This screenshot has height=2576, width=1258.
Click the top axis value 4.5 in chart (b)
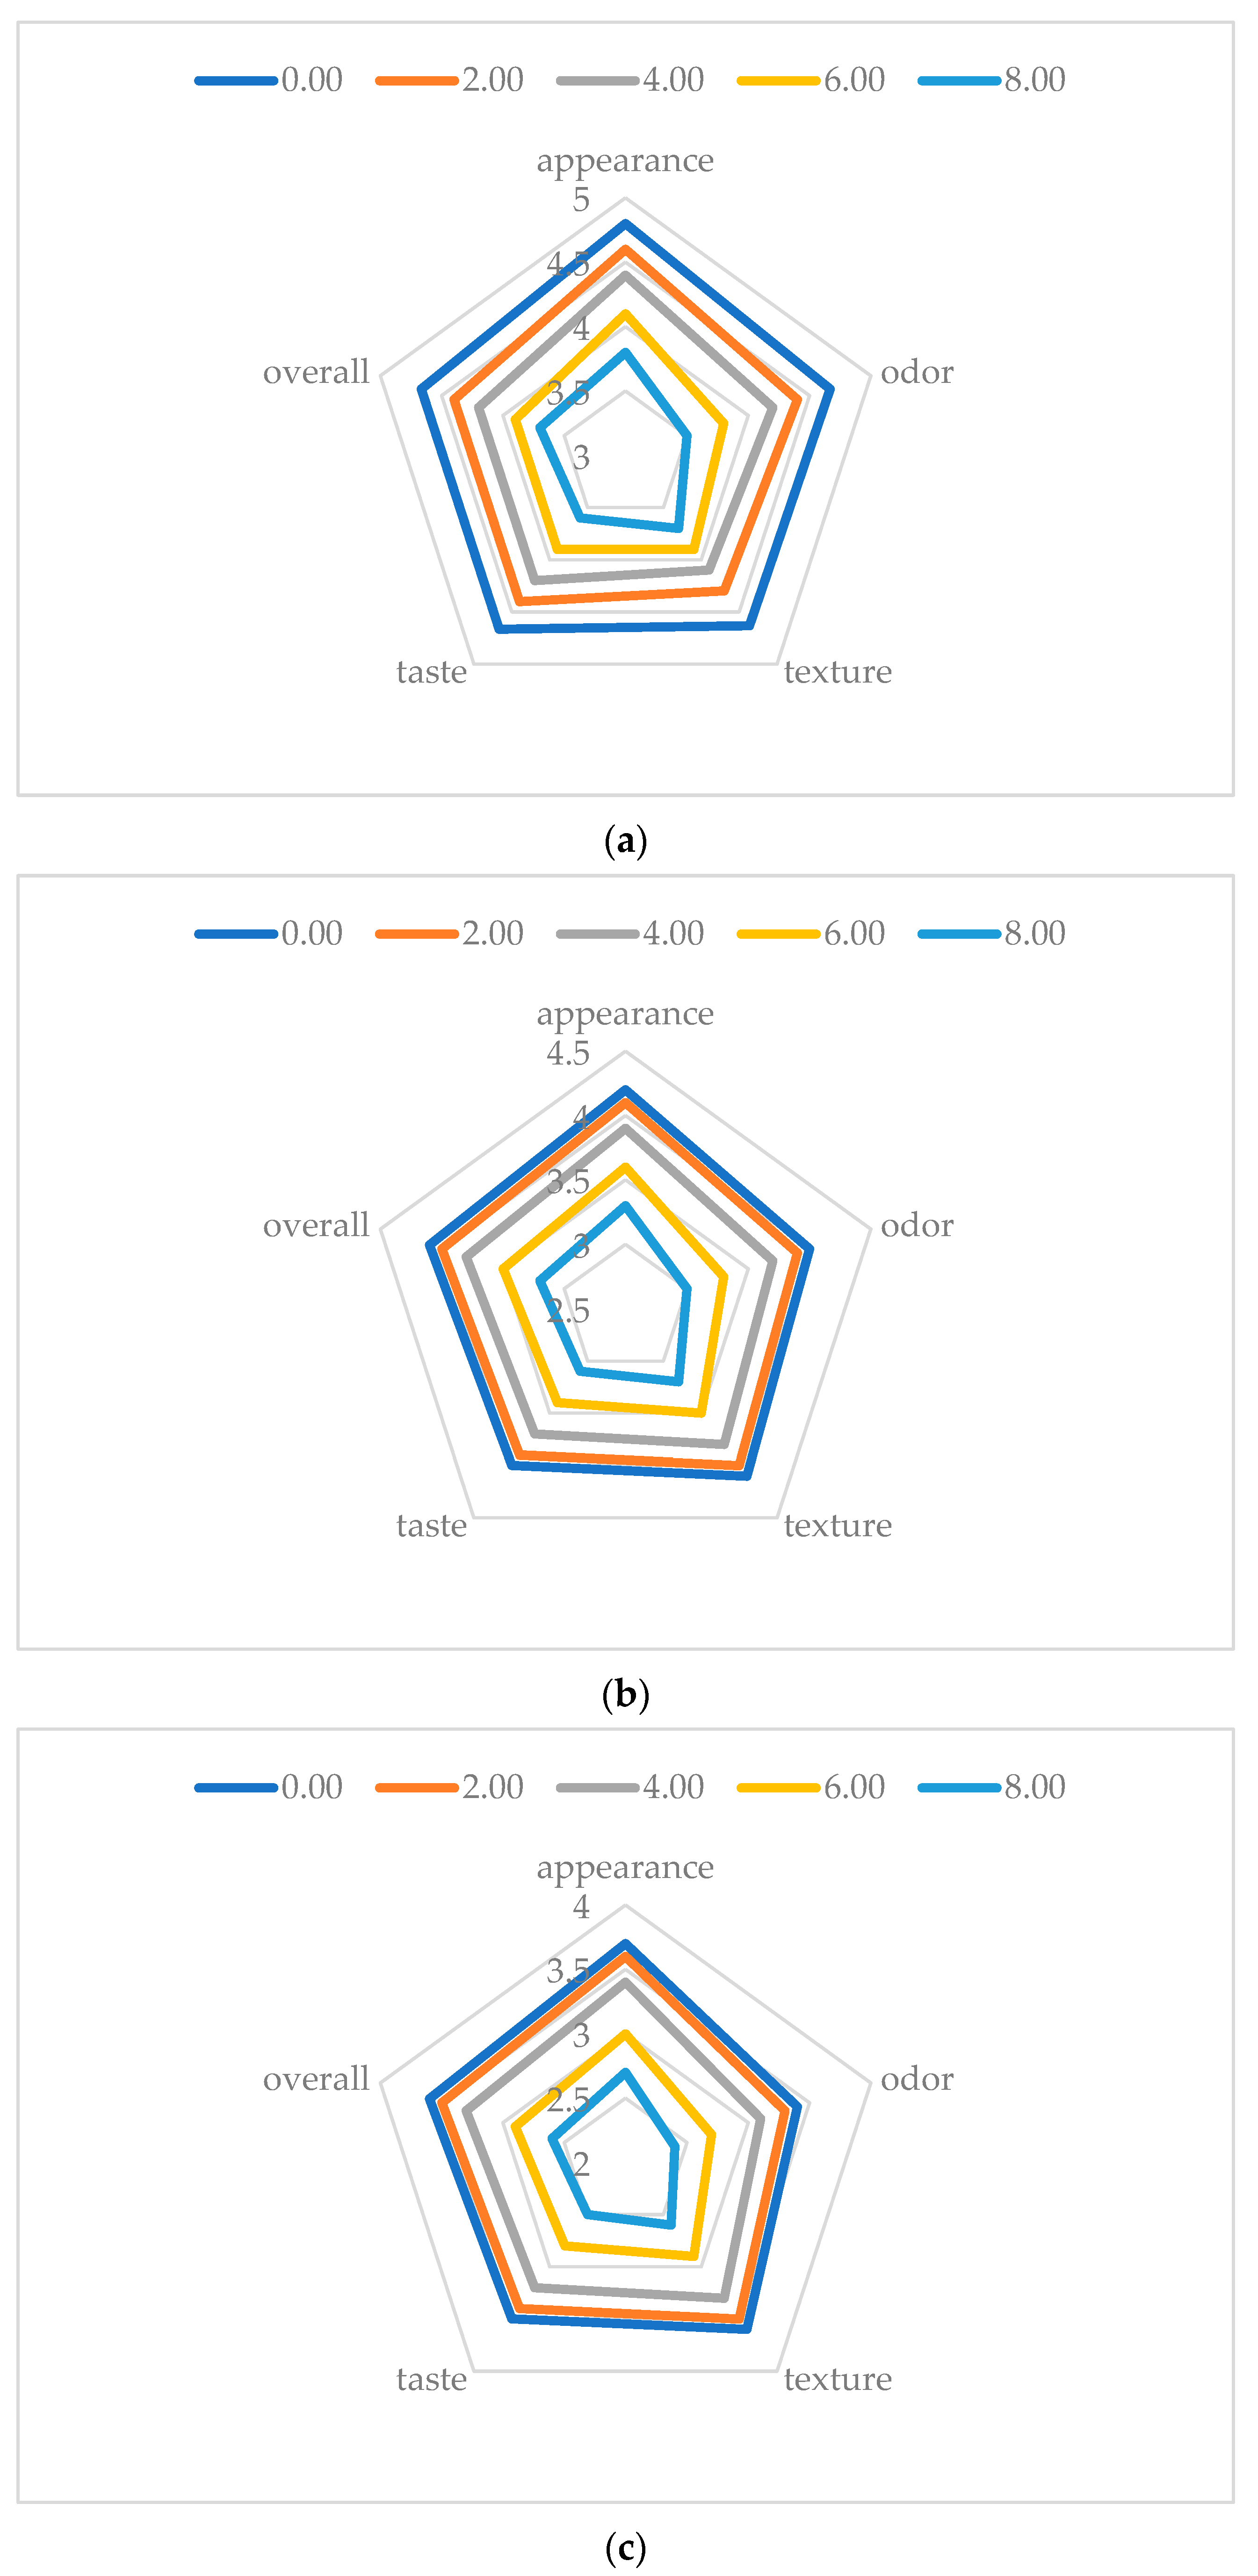point(568,1053)
